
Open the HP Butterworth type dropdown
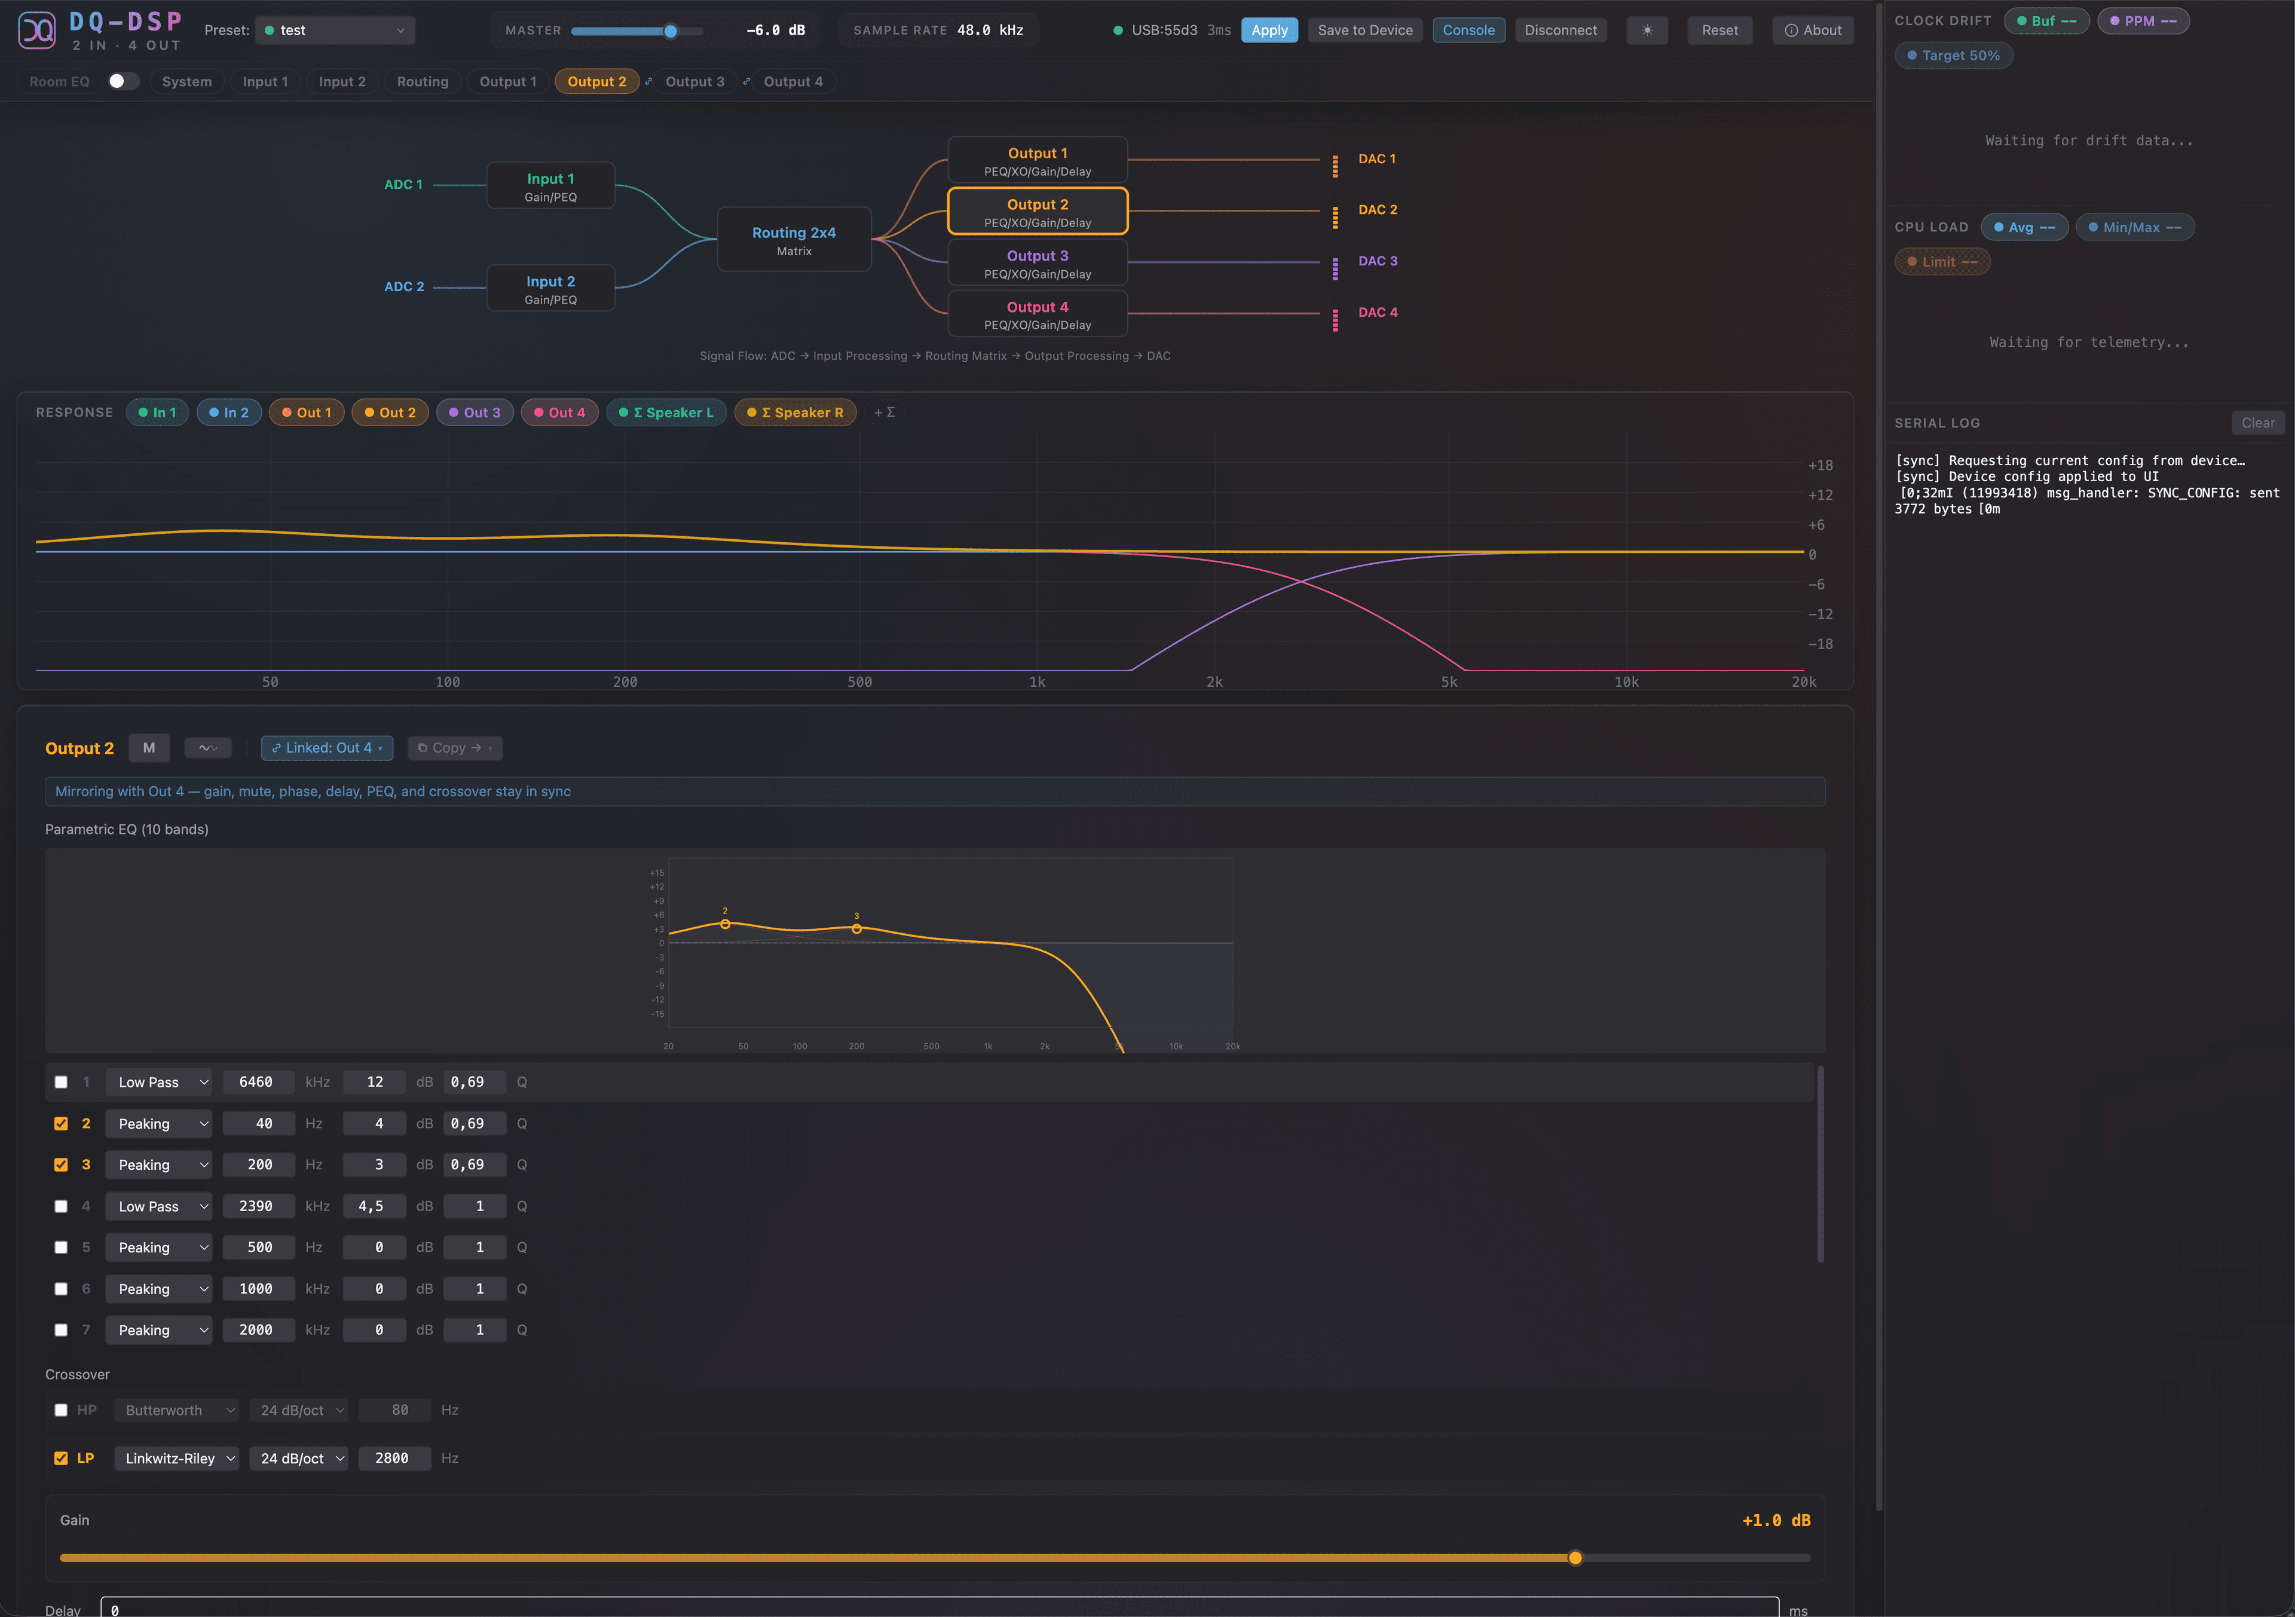coord(177,1410)
